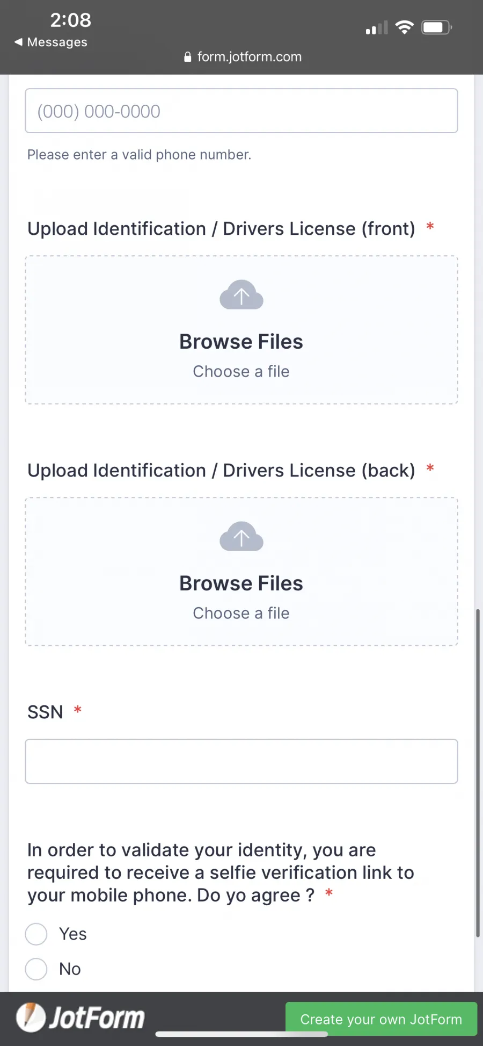The image size is (483, 1046).
Task: Click Choose a file under back upload
Action: [x=241, y=613]
